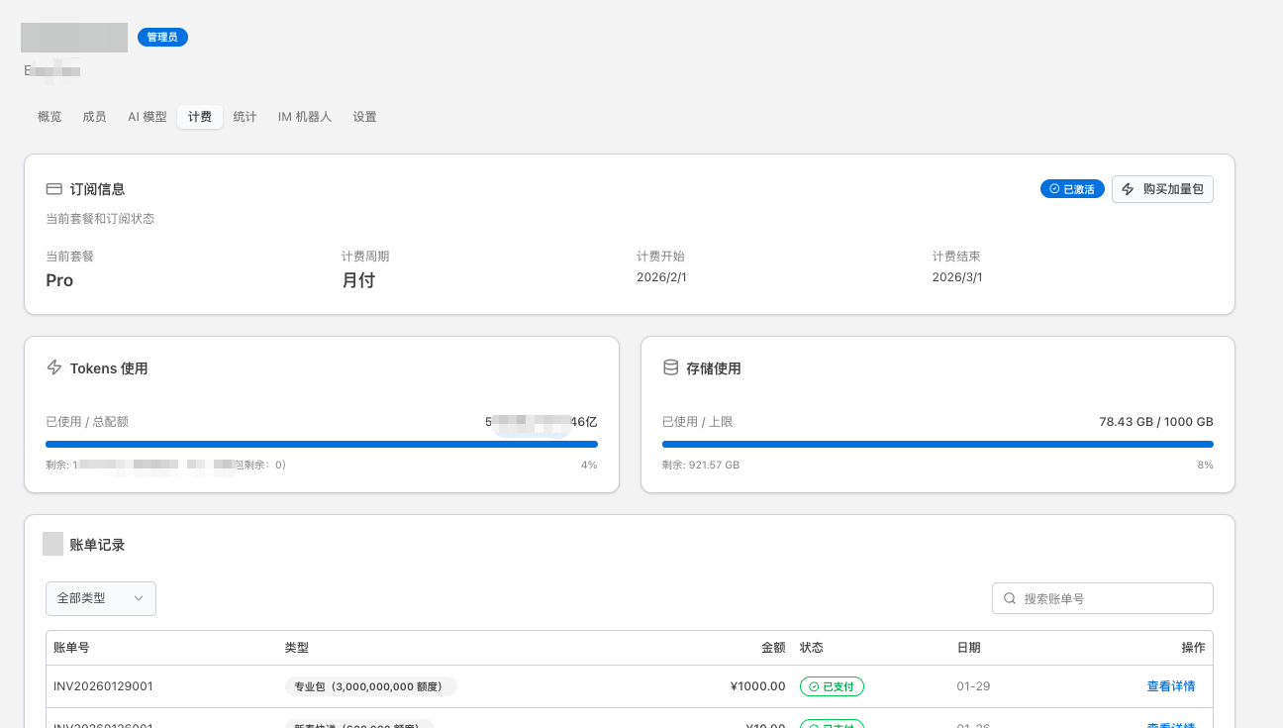The image size is (1283, 728).
Task: Click the storage database icon beside 存储使用
Action: pos(672,367)
